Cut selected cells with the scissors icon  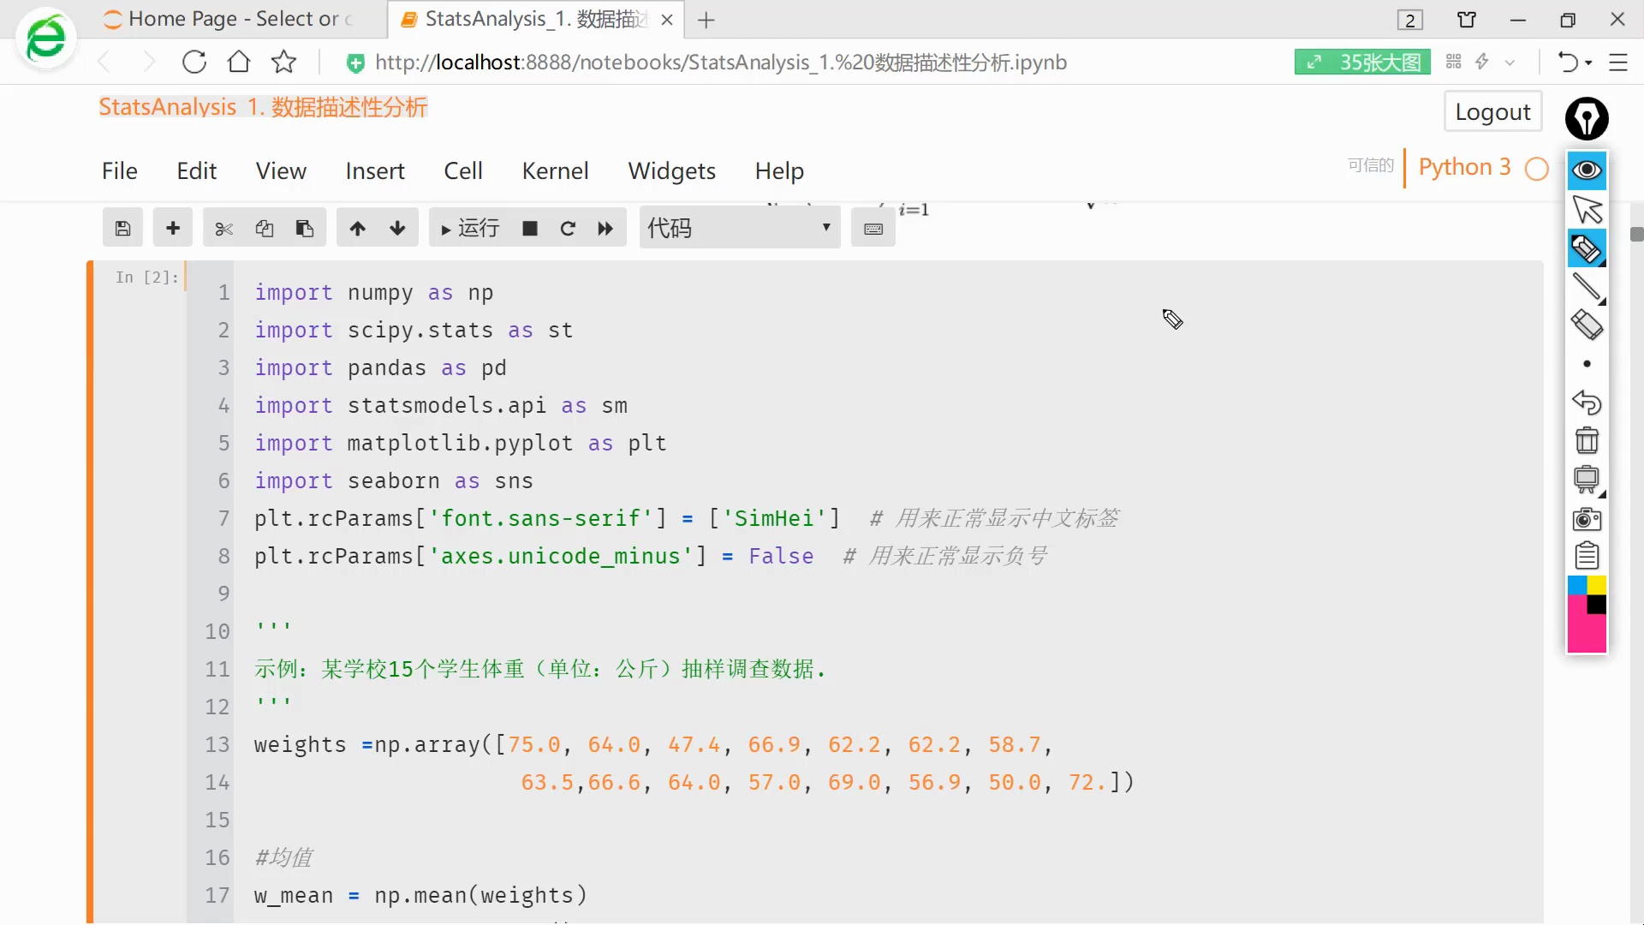click(223, 229)
